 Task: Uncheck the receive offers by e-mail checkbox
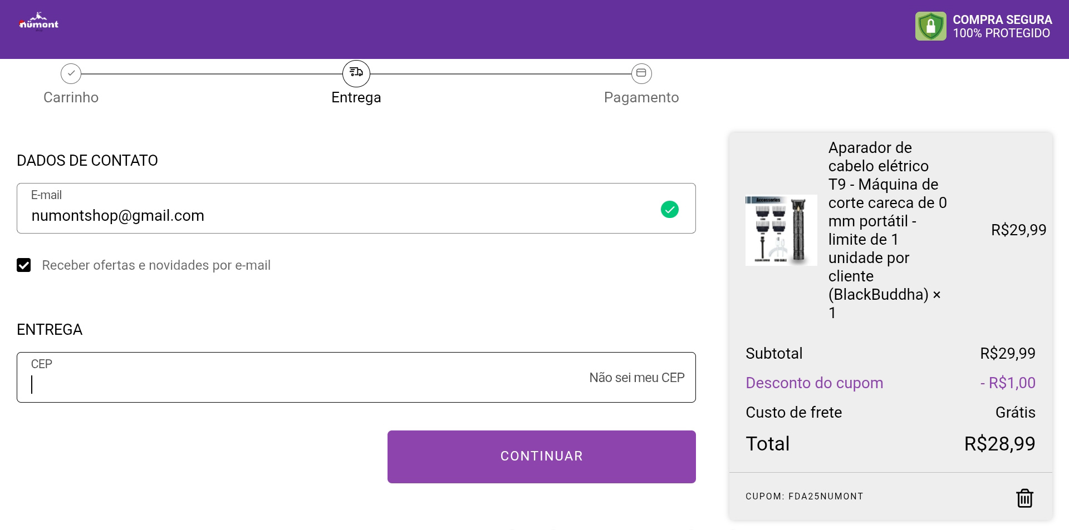(24, 265)
